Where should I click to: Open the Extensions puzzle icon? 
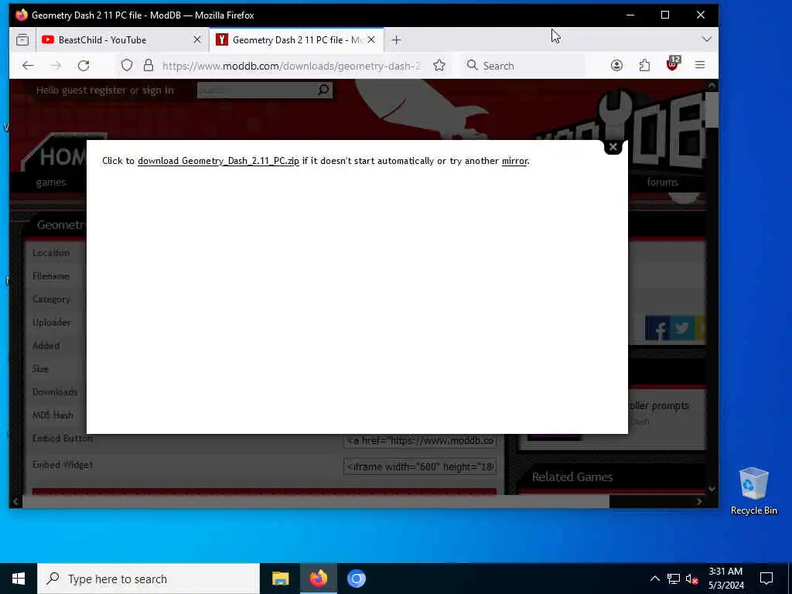(644, 65)
